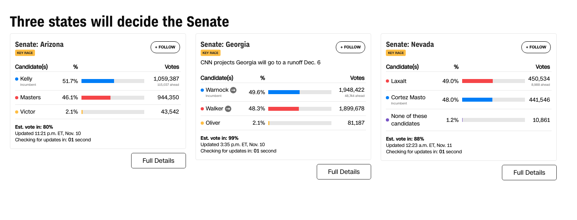
Task: Click the yellow dot beside Victor
Action: coord(17,112)
